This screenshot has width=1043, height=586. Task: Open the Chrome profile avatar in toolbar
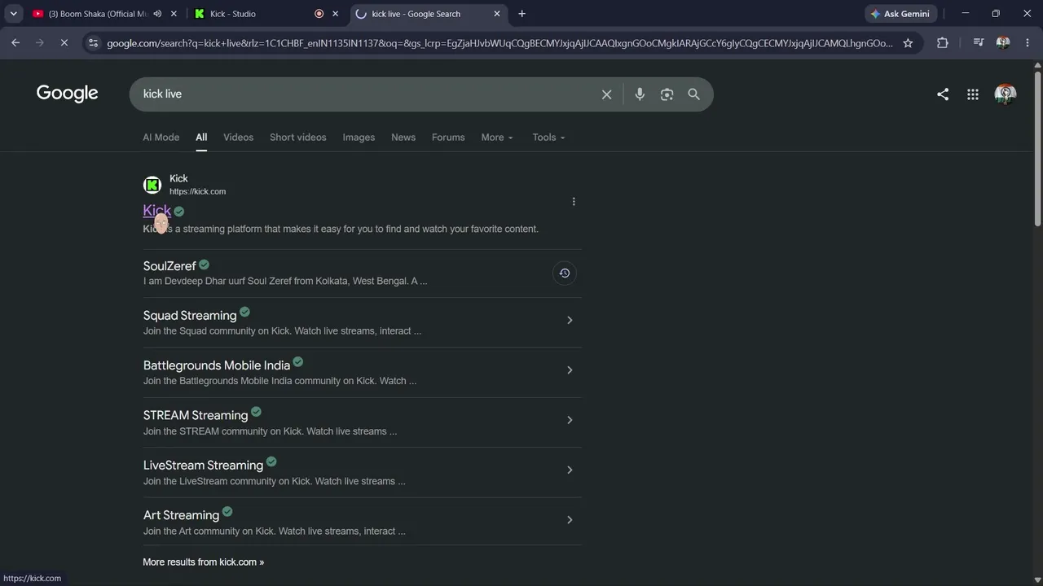tap(1003, 43)
